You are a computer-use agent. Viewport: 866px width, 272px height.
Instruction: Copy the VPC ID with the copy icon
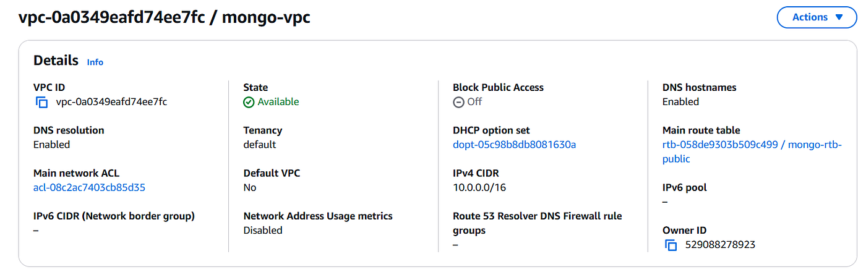click(41, 102)
